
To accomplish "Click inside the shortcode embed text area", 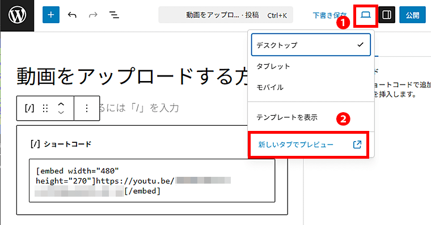I will coord(152,181).
